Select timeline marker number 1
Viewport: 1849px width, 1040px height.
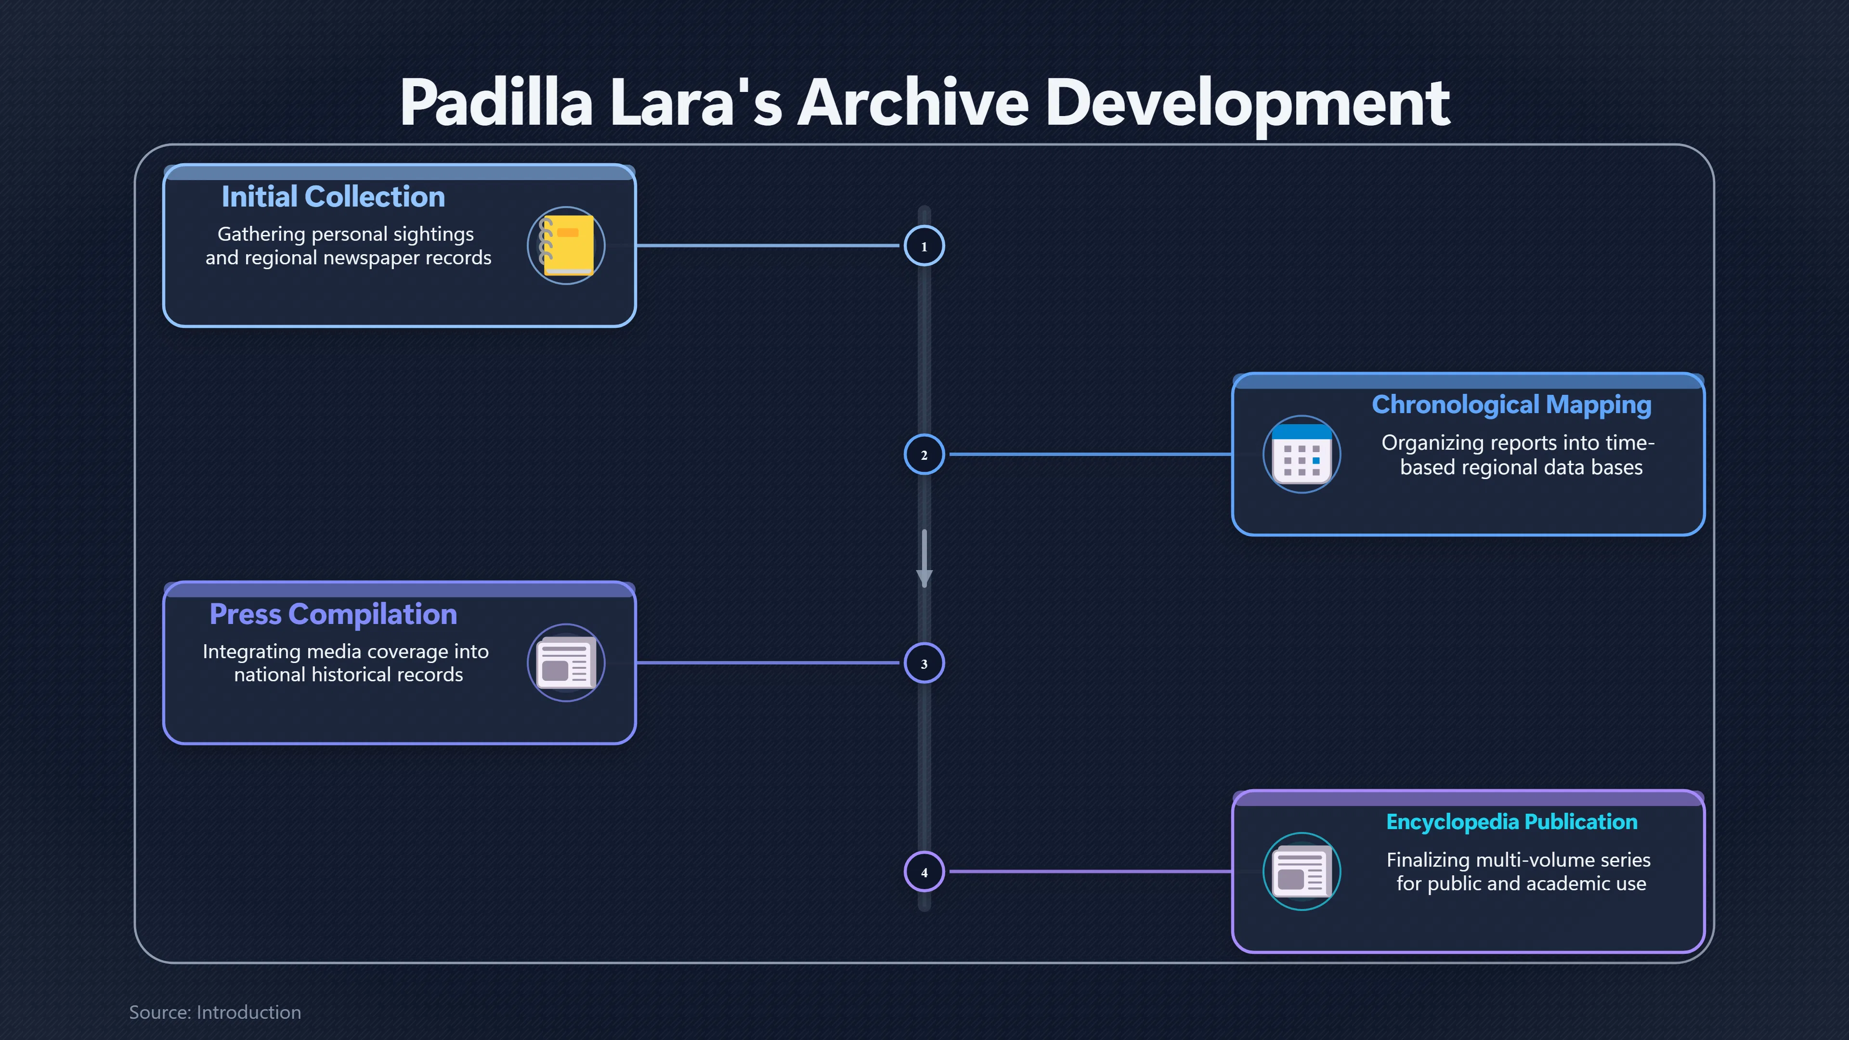tap(924, 246)
